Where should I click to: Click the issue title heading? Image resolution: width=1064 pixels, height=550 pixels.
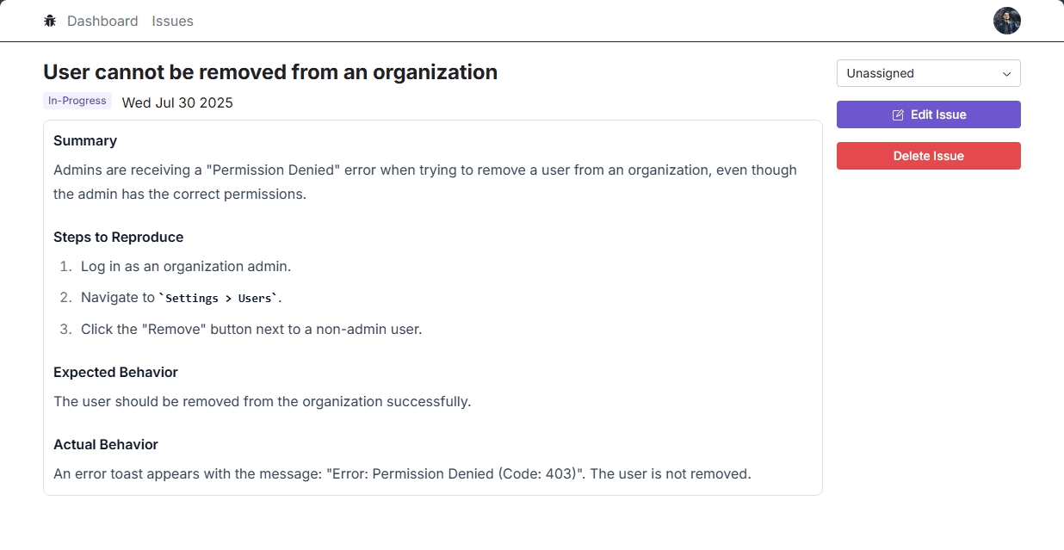(x=270, y=72)
